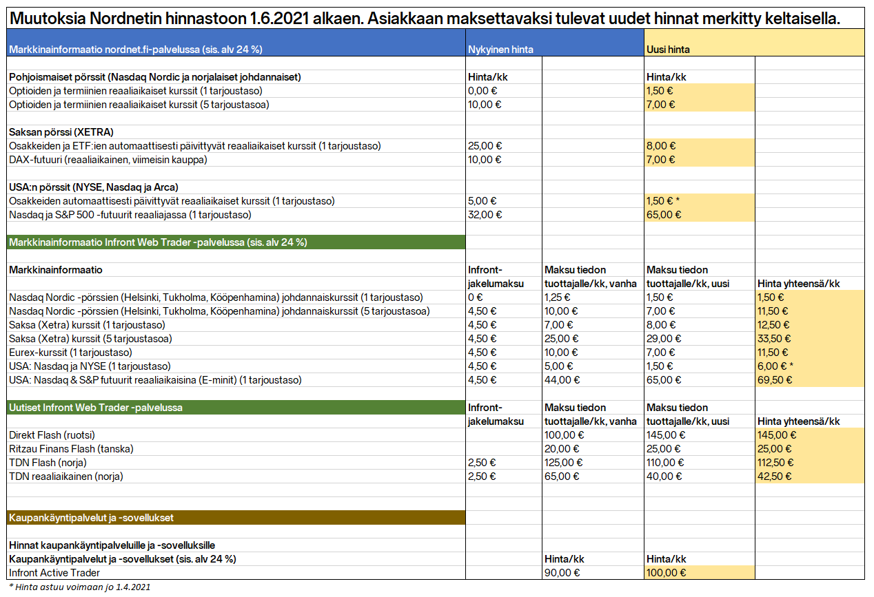Image resolution: width=874 pixels, height=597 pixels.
Task: Select the Nasdaq Nordic johdannaiskurssit (5 tarjoustasoa) row
Action: click(x=219, y=311)
